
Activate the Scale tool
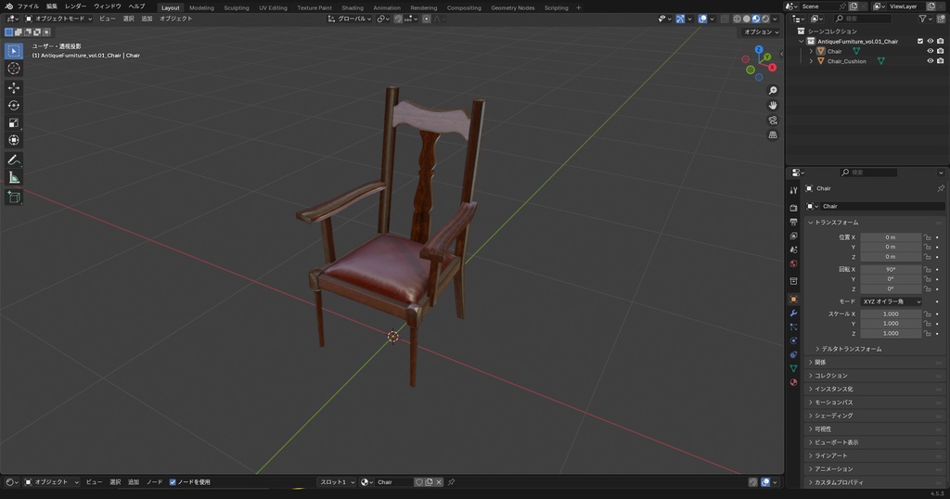click(x=14, y=123)
